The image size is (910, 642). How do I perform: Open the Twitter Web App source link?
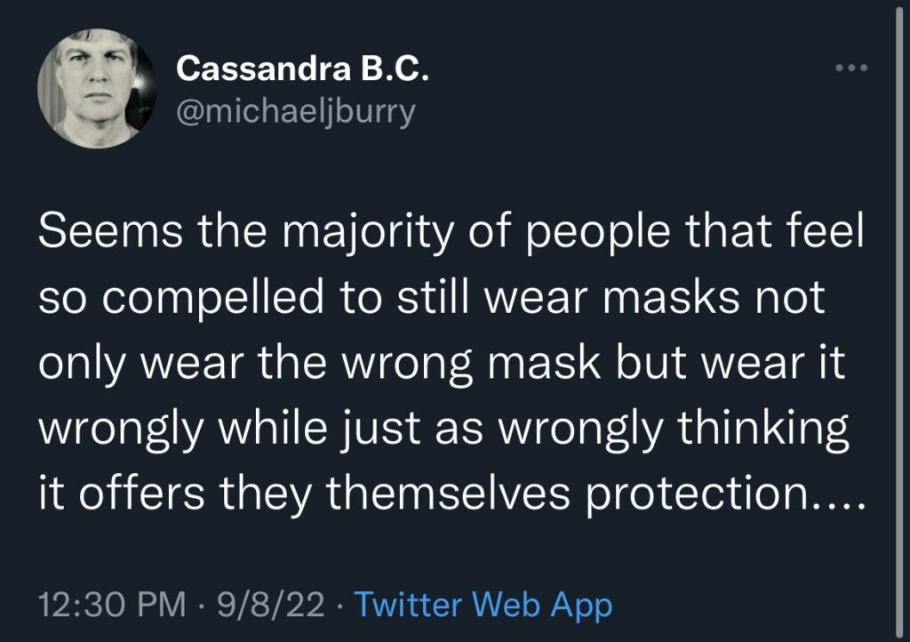(x=483, y=606)
